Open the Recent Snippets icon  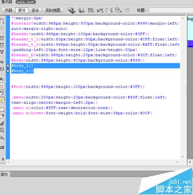click(x=2, y=130)
